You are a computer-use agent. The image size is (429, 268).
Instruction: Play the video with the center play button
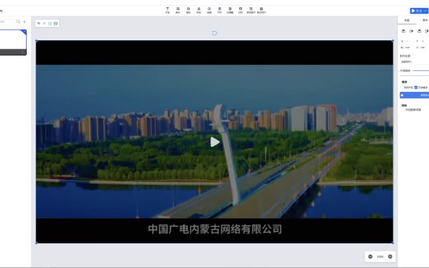(x=214, y=142)
